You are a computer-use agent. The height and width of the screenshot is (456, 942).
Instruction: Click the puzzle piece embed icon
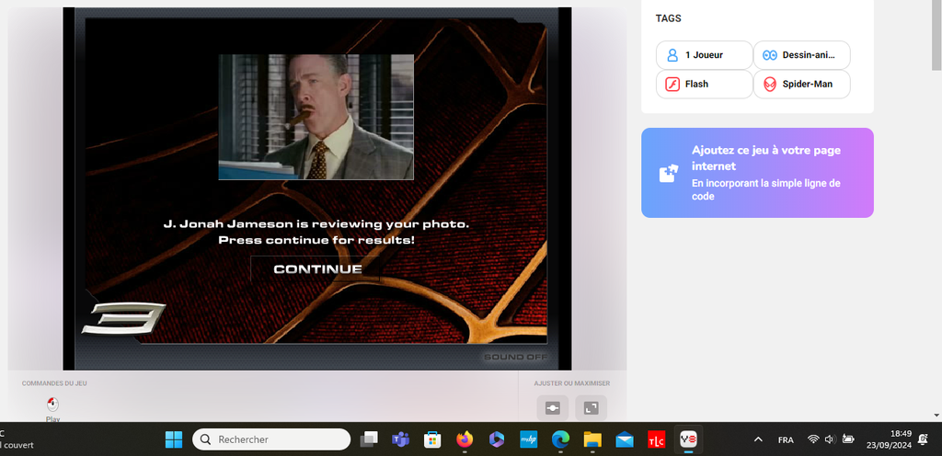coord(669,174)
